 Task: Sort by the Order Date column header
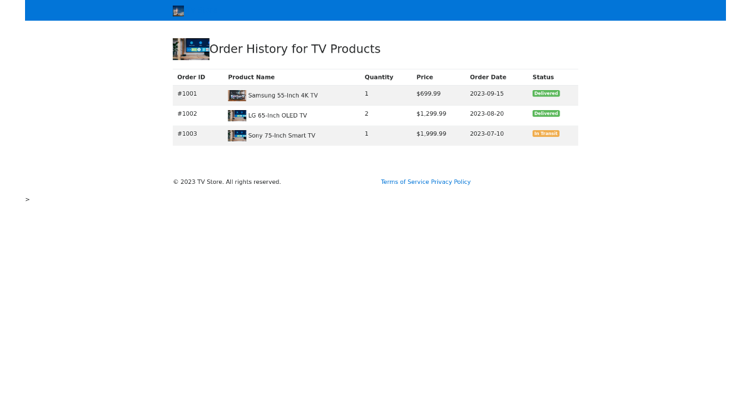point(488,77)
